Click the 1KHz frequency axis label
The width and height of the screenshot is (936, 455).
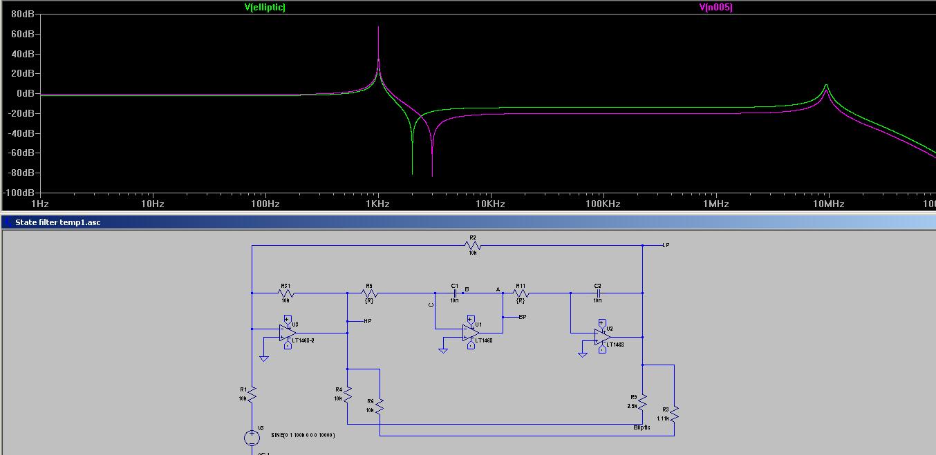[377, 204]
